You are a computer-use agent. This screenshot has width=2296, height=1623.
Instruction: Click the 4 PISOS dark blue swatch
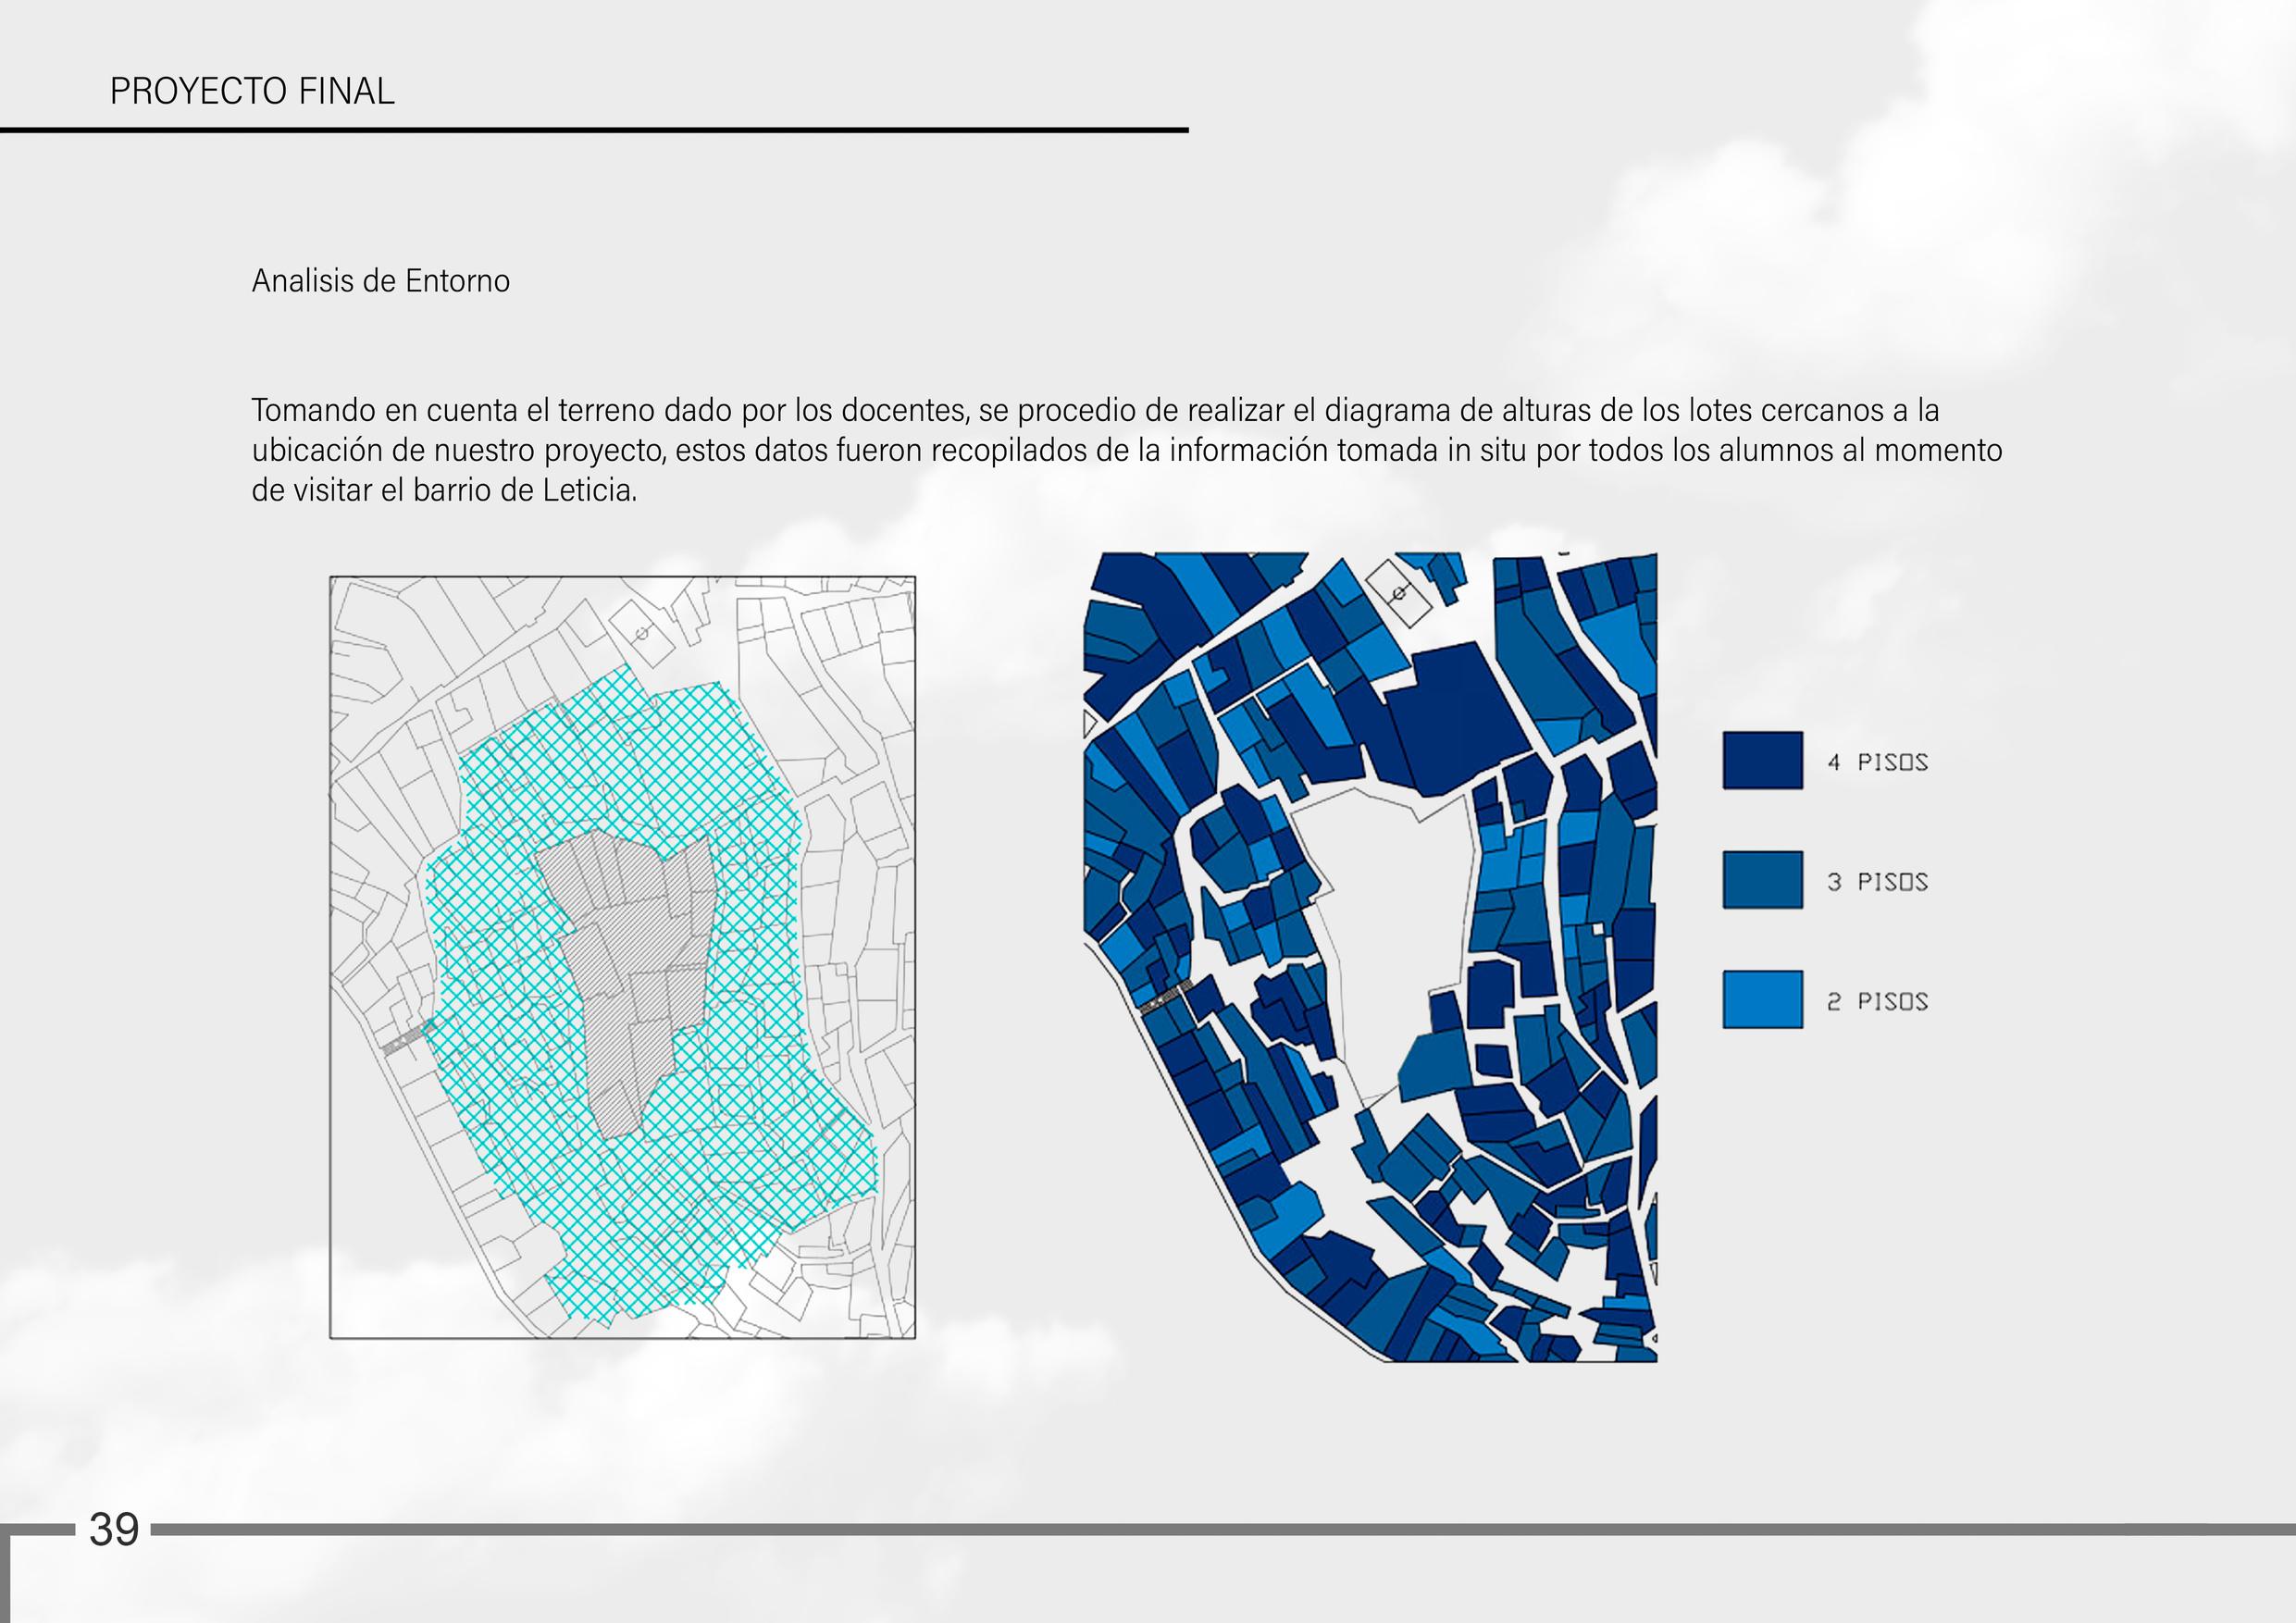(1762, 760)
